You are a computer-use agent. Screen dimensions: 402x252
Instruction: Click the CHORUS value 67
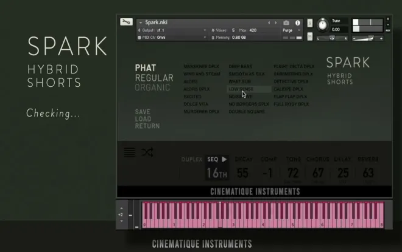pos(318,173)
